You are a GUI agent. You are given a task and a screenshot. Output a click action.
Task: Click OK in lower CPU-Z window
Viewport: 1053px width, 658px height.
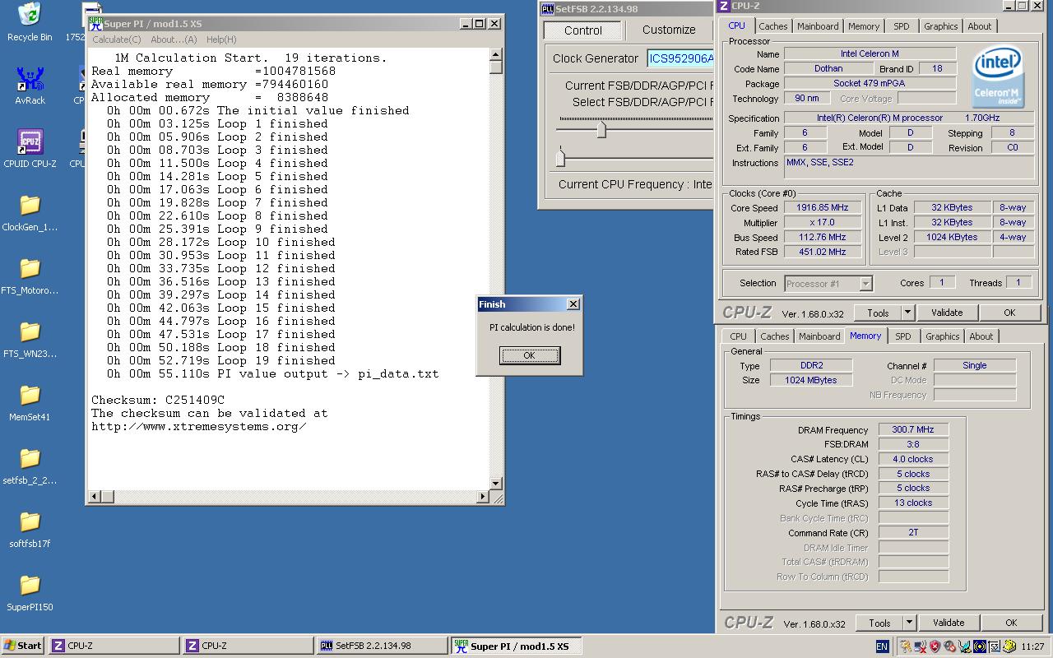(1011, 623)
